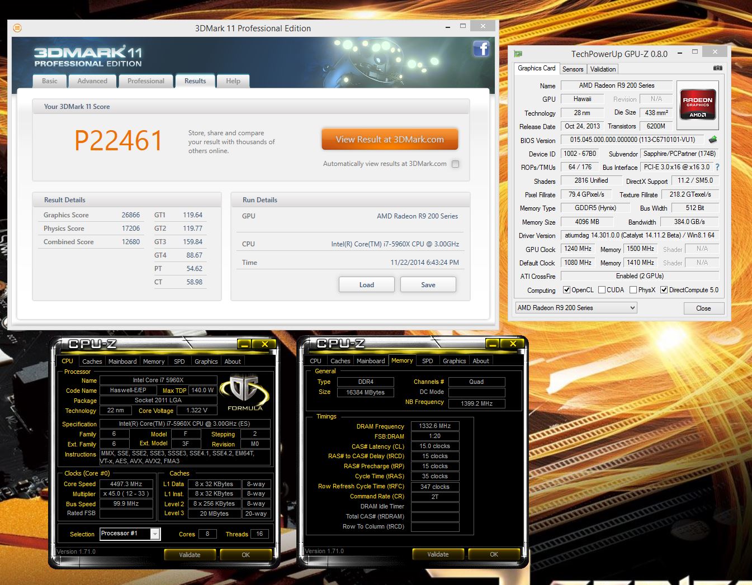Toggle the DirectCompute 5.0 checkbox

(x=664, y=290)
